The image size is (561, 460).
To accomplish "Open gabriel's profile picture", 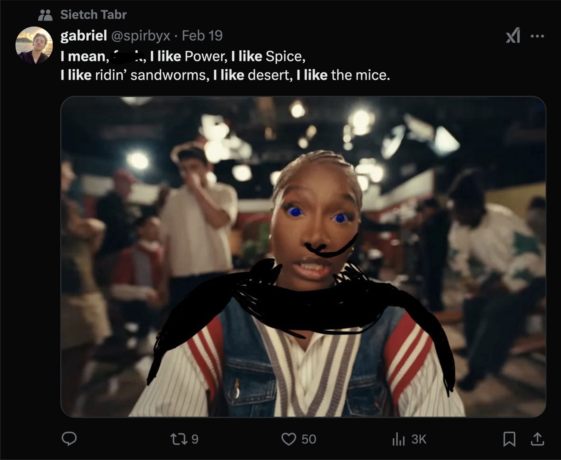I will (x=34, y=45).
